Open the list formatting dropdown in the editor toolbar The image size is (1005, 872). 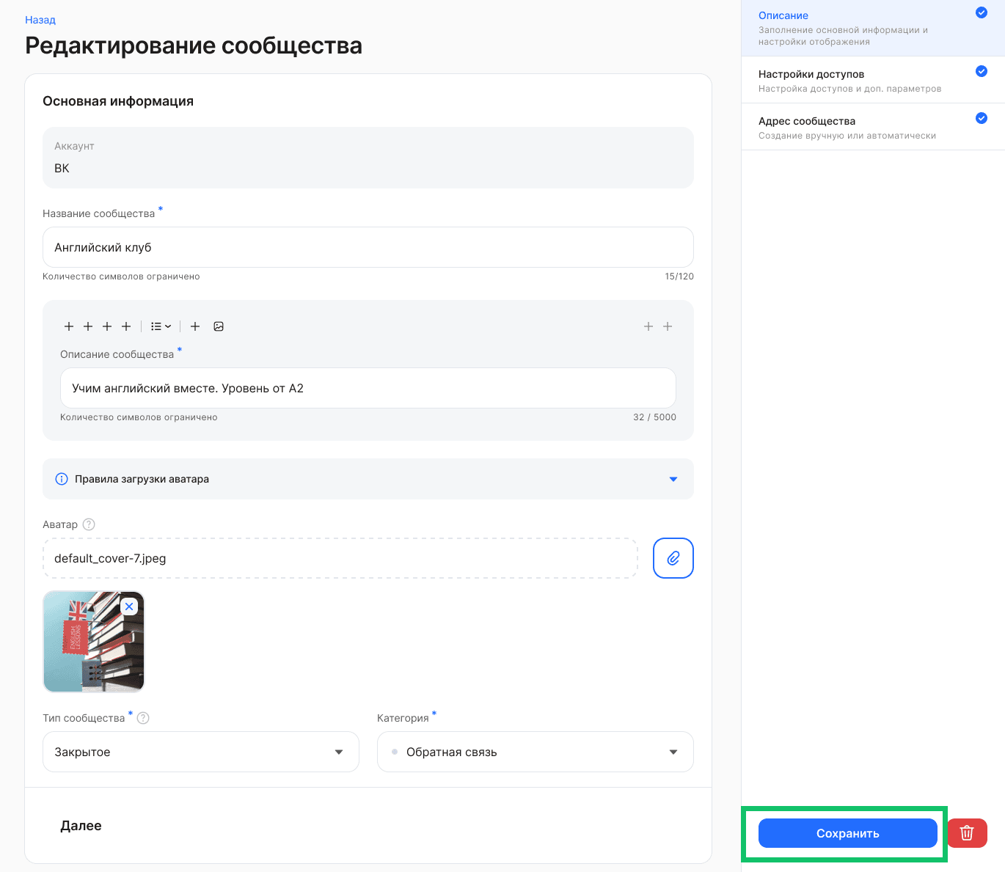point(160,326)
